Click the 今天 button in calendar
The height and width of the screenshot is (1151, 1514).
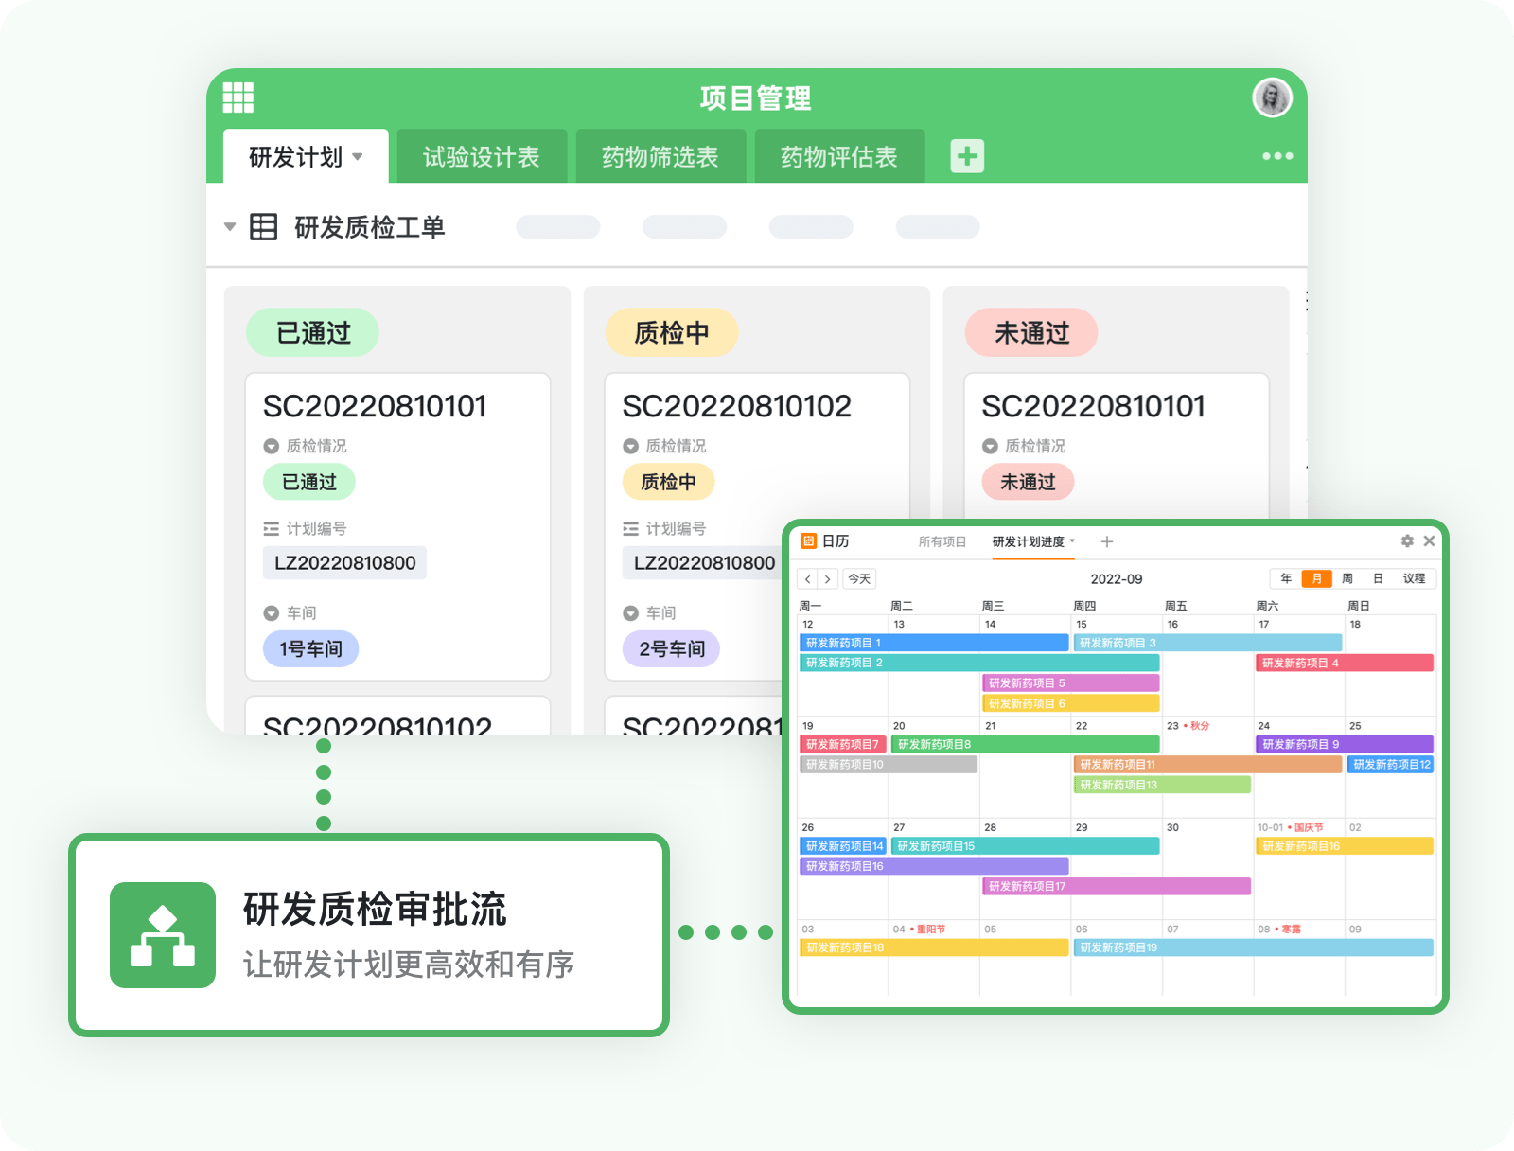(x=859, y=579)
